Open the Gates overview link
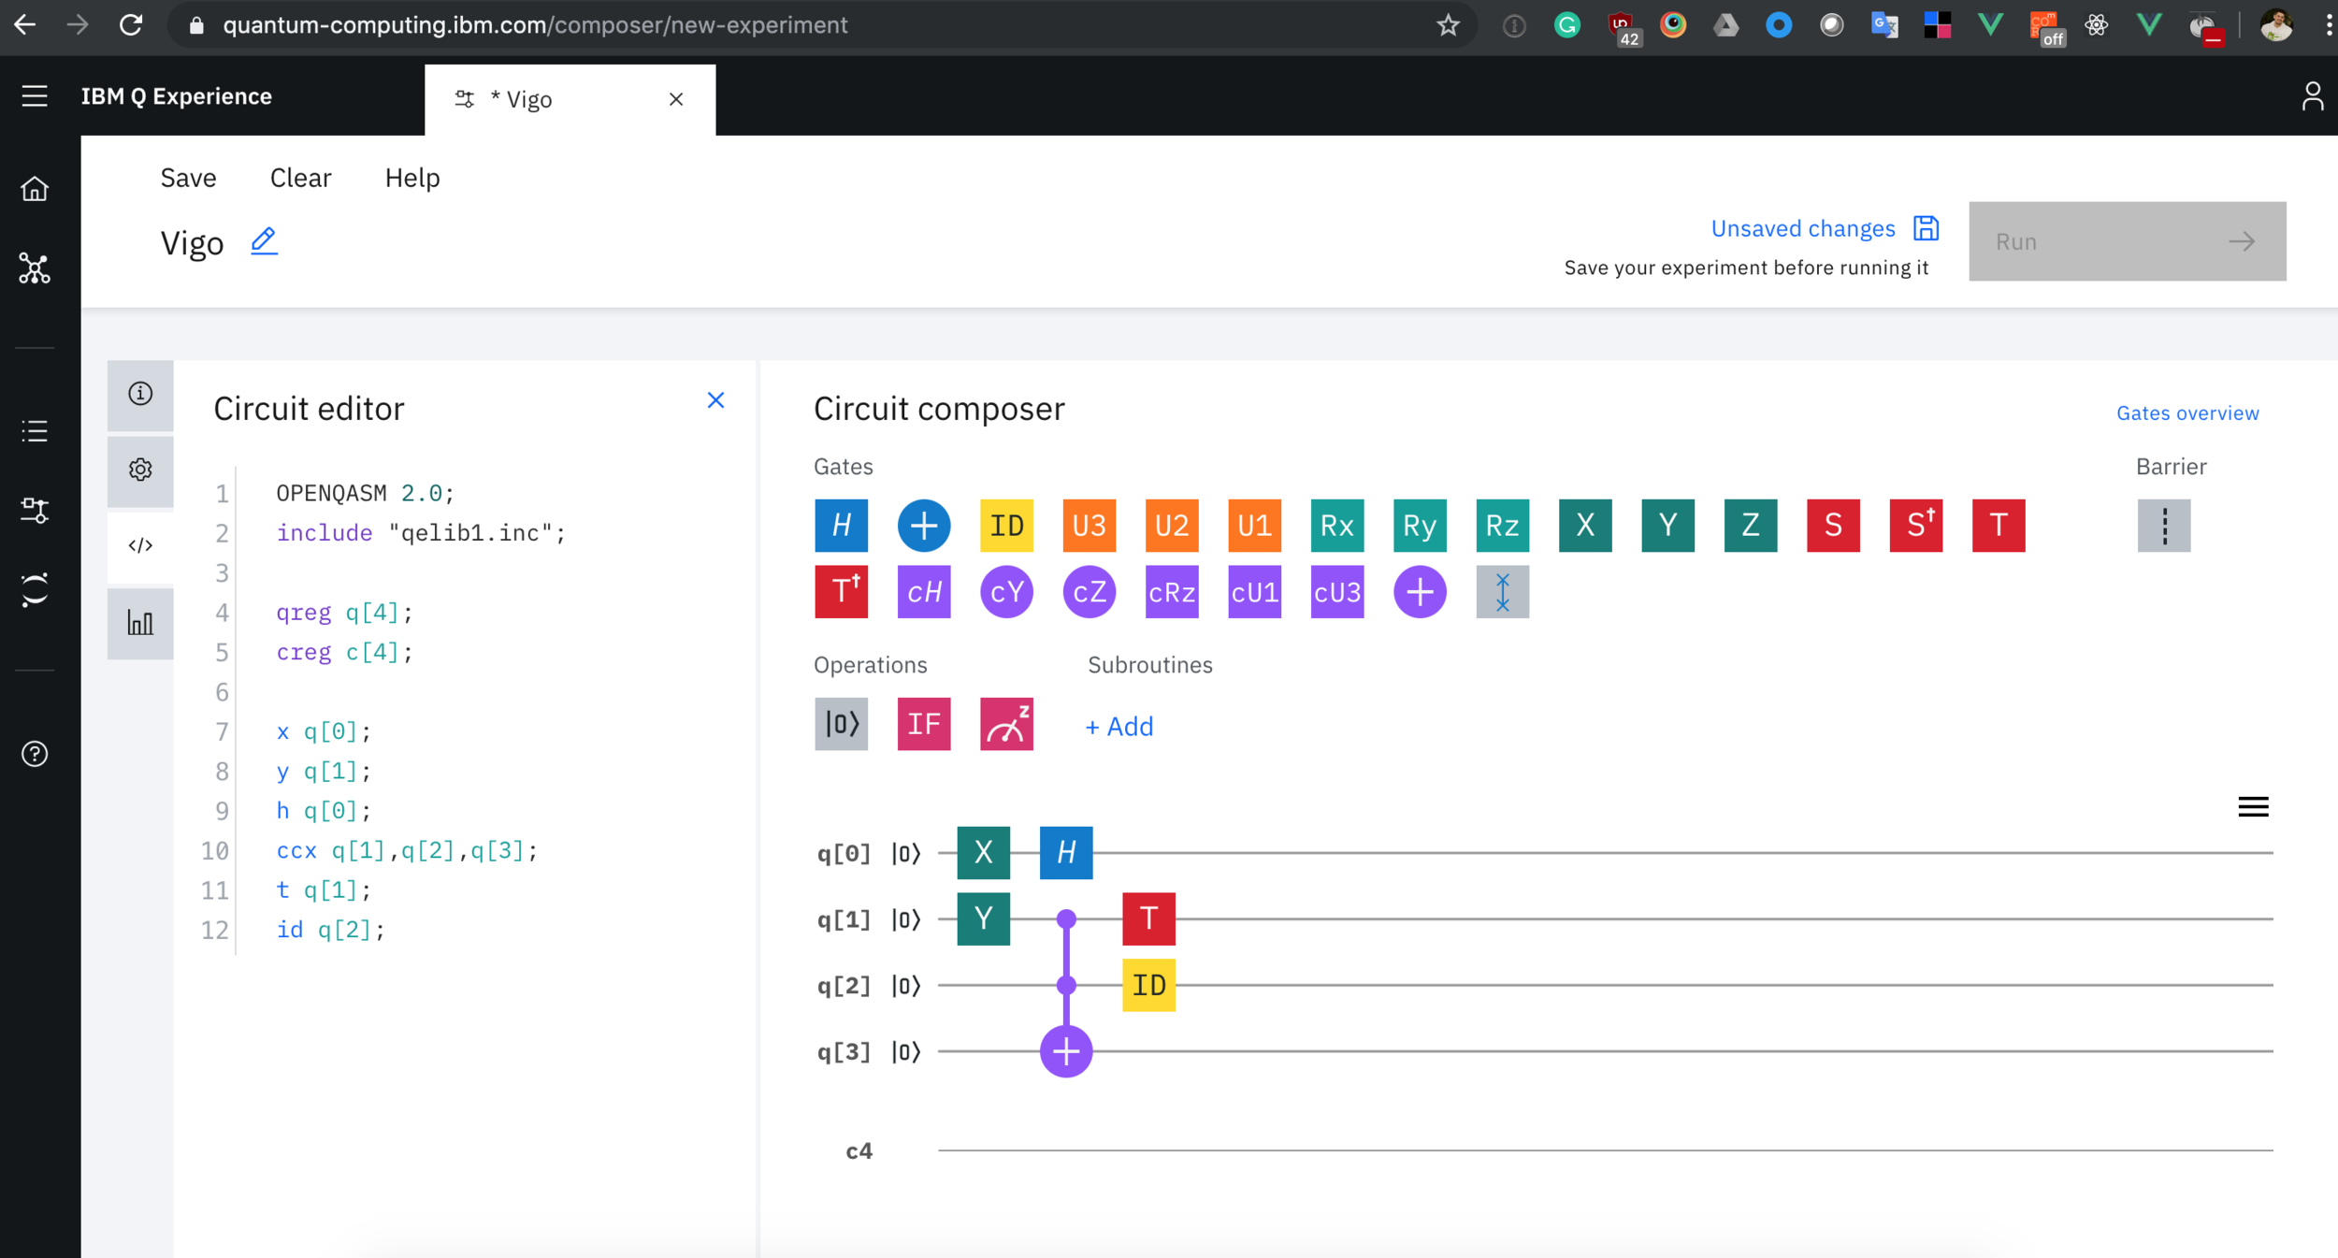This screenshot has height=1258, width=2338. point(2186,412)
